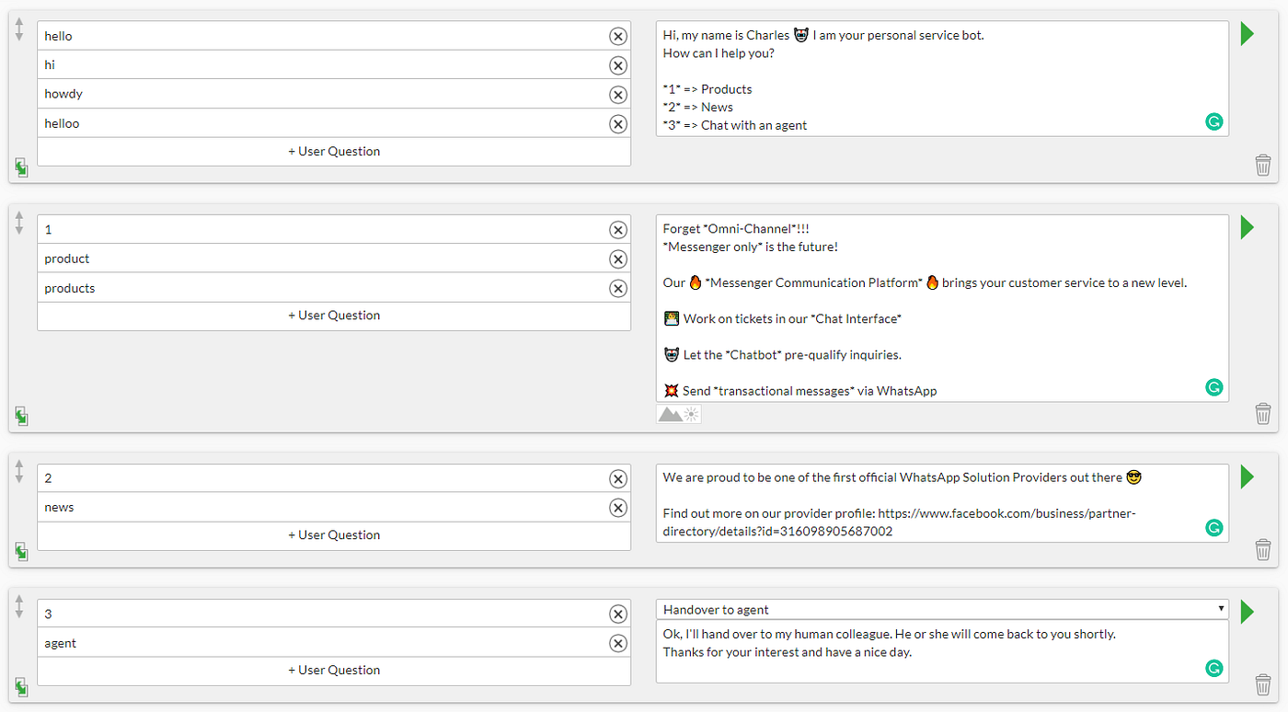Open the image attachment icon below Products answer
Image resolution: width=1288 pixels, height=712 pixels.
coord(679,415)
